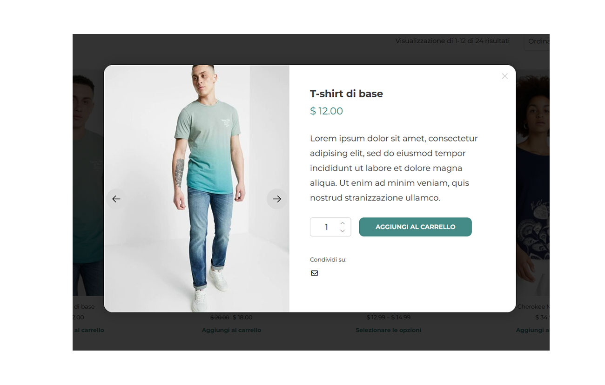Click the Lorem ipsum description paragraph
This screenshot has height=385, width=605.
(394, 168)
